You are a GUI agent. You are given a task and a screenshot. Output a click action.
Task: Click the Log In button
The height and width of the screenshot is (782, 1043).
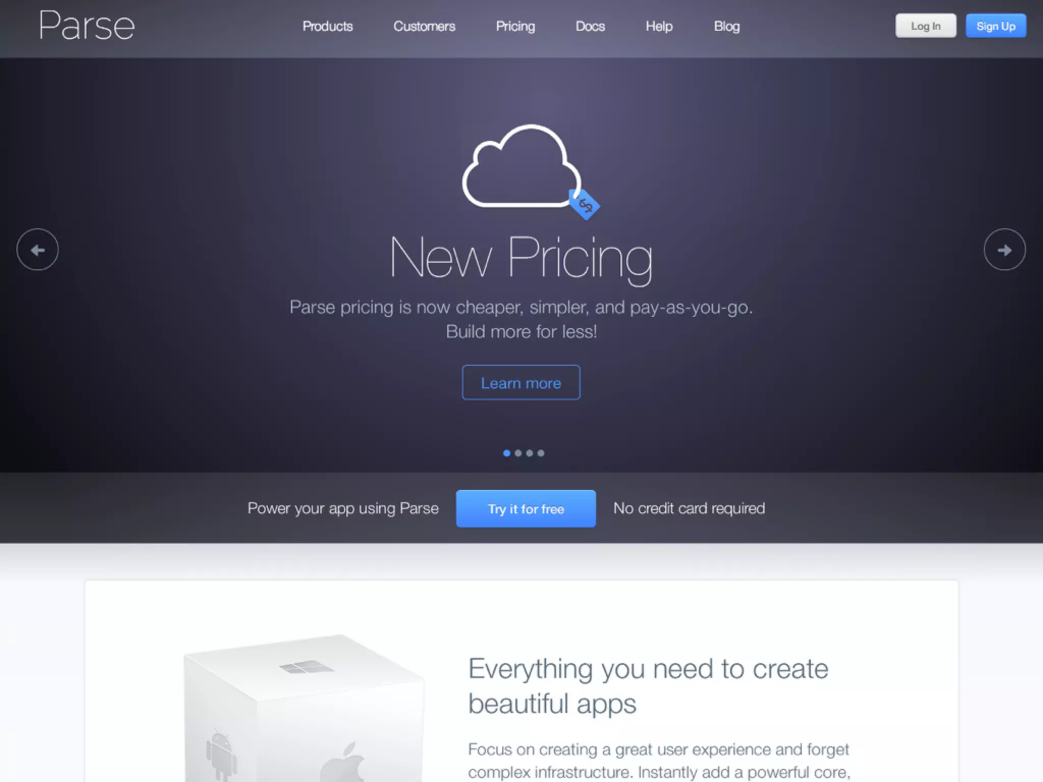point(926,26)
